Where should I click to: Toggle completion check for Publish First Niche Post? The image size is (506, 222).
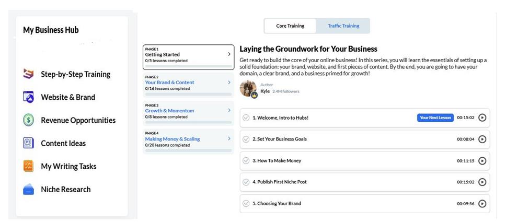(246, 182)
